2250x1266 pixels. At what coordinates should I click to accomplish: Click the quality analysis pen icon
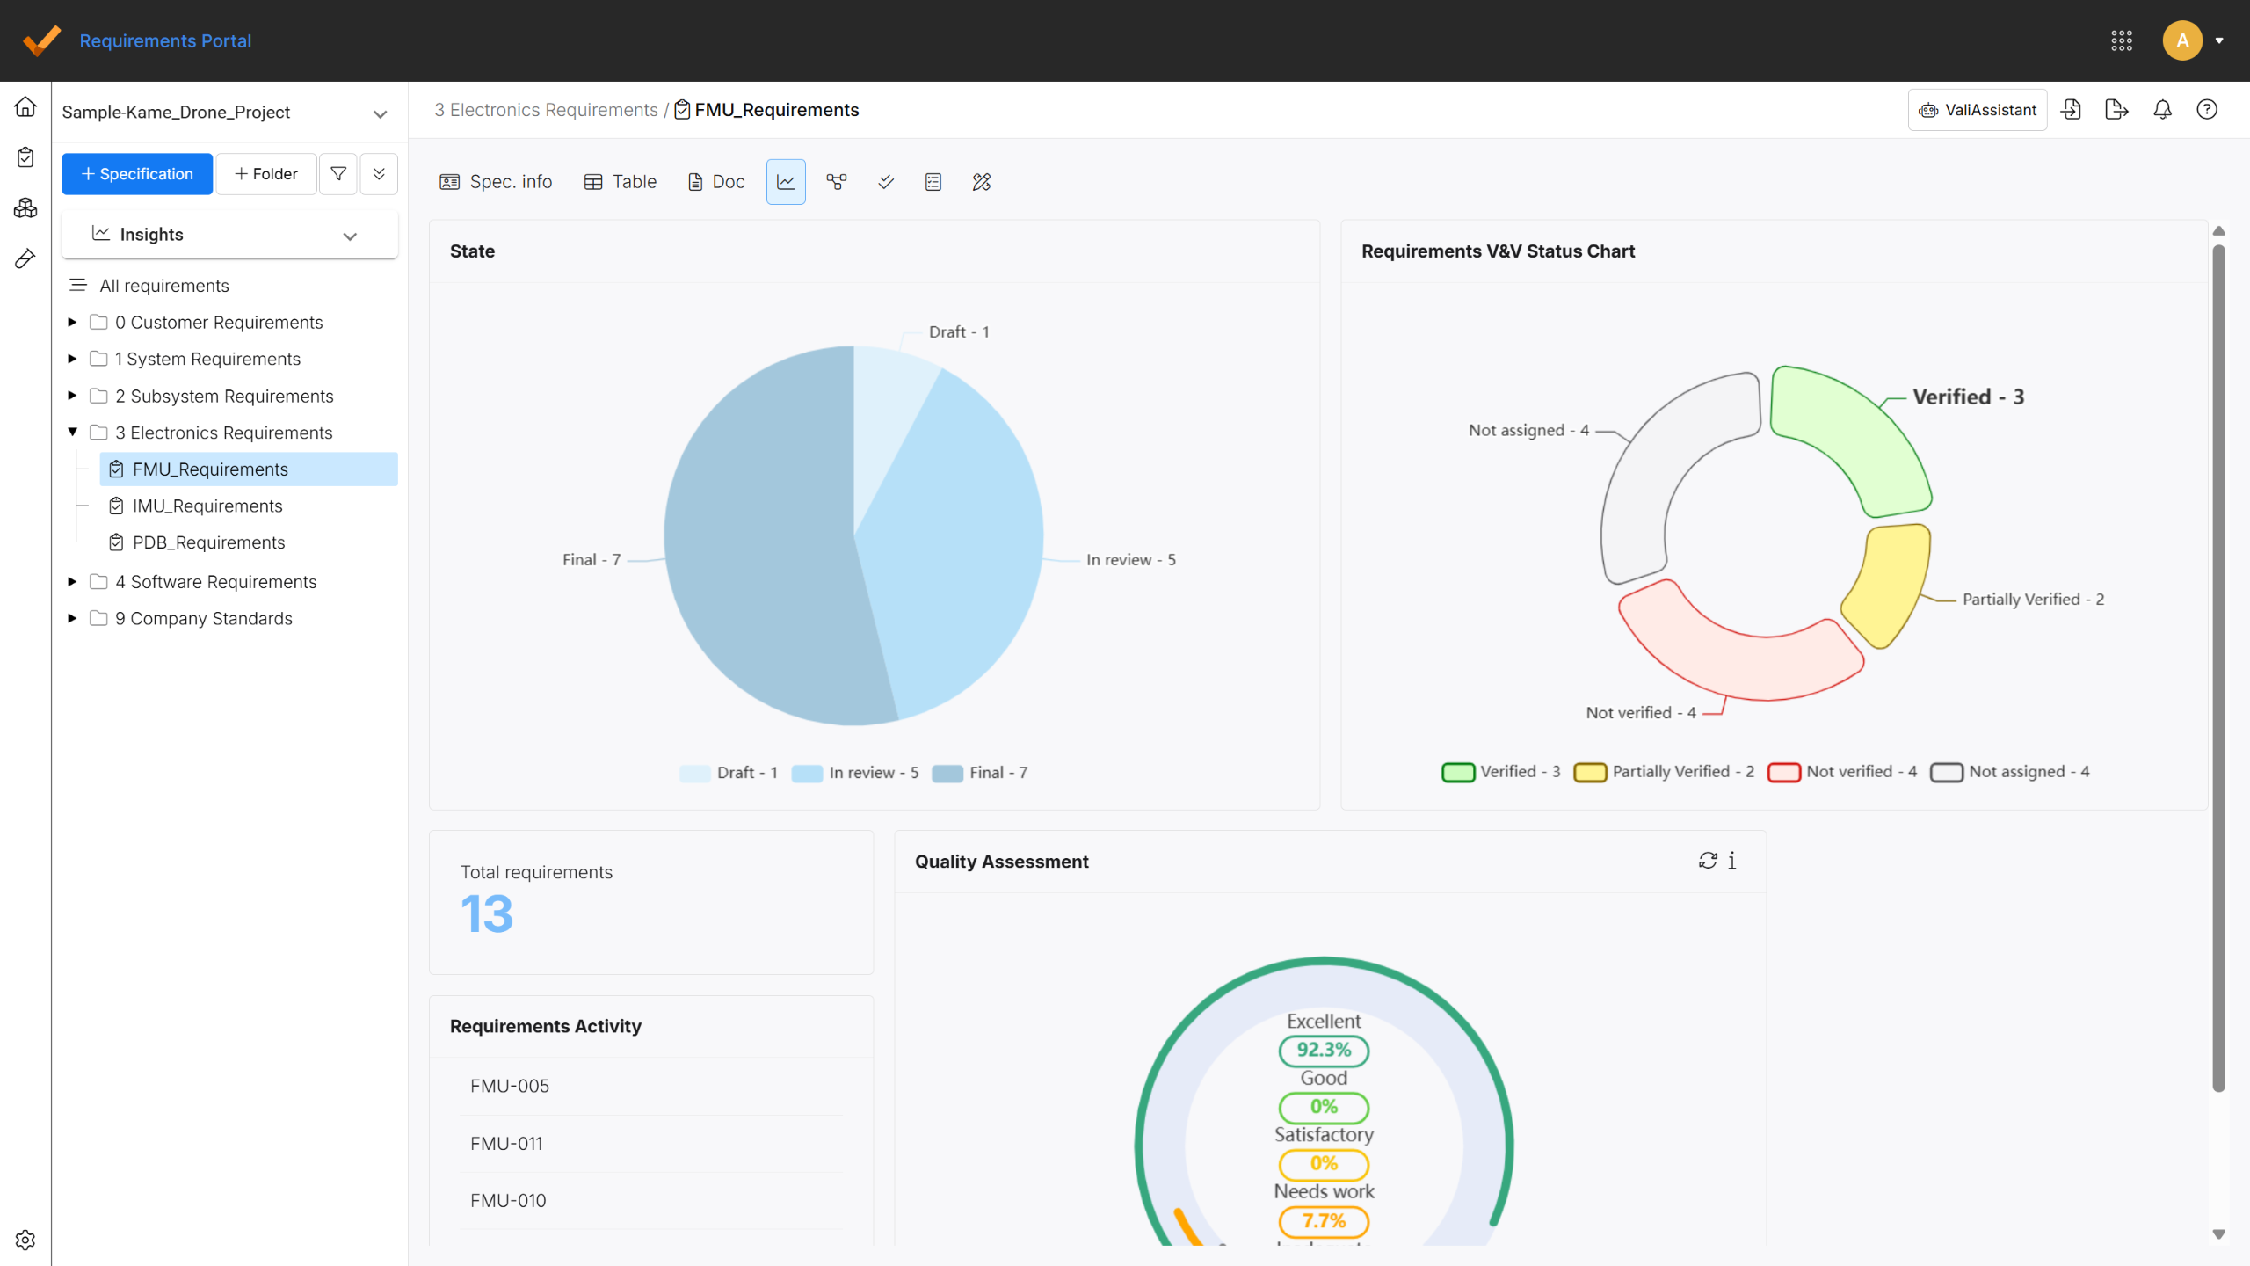tap(982, 182)
